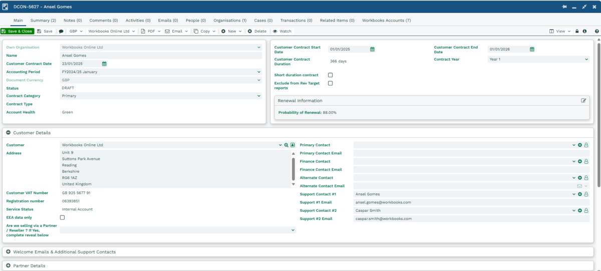This screenshot has height=271, width=601.
Task: Open the Transactions (0) tab
Action: point(296,21)
